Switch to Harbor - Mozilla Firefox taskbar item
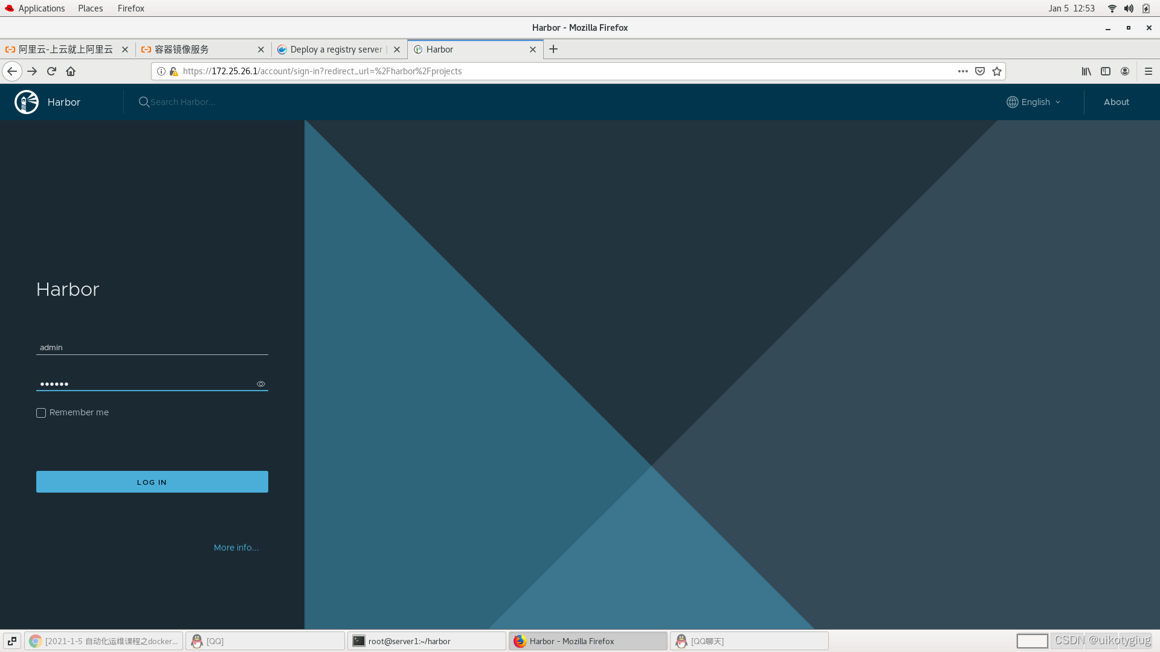This screenshot has height=652, width=1160. click(x=588, y=641)
